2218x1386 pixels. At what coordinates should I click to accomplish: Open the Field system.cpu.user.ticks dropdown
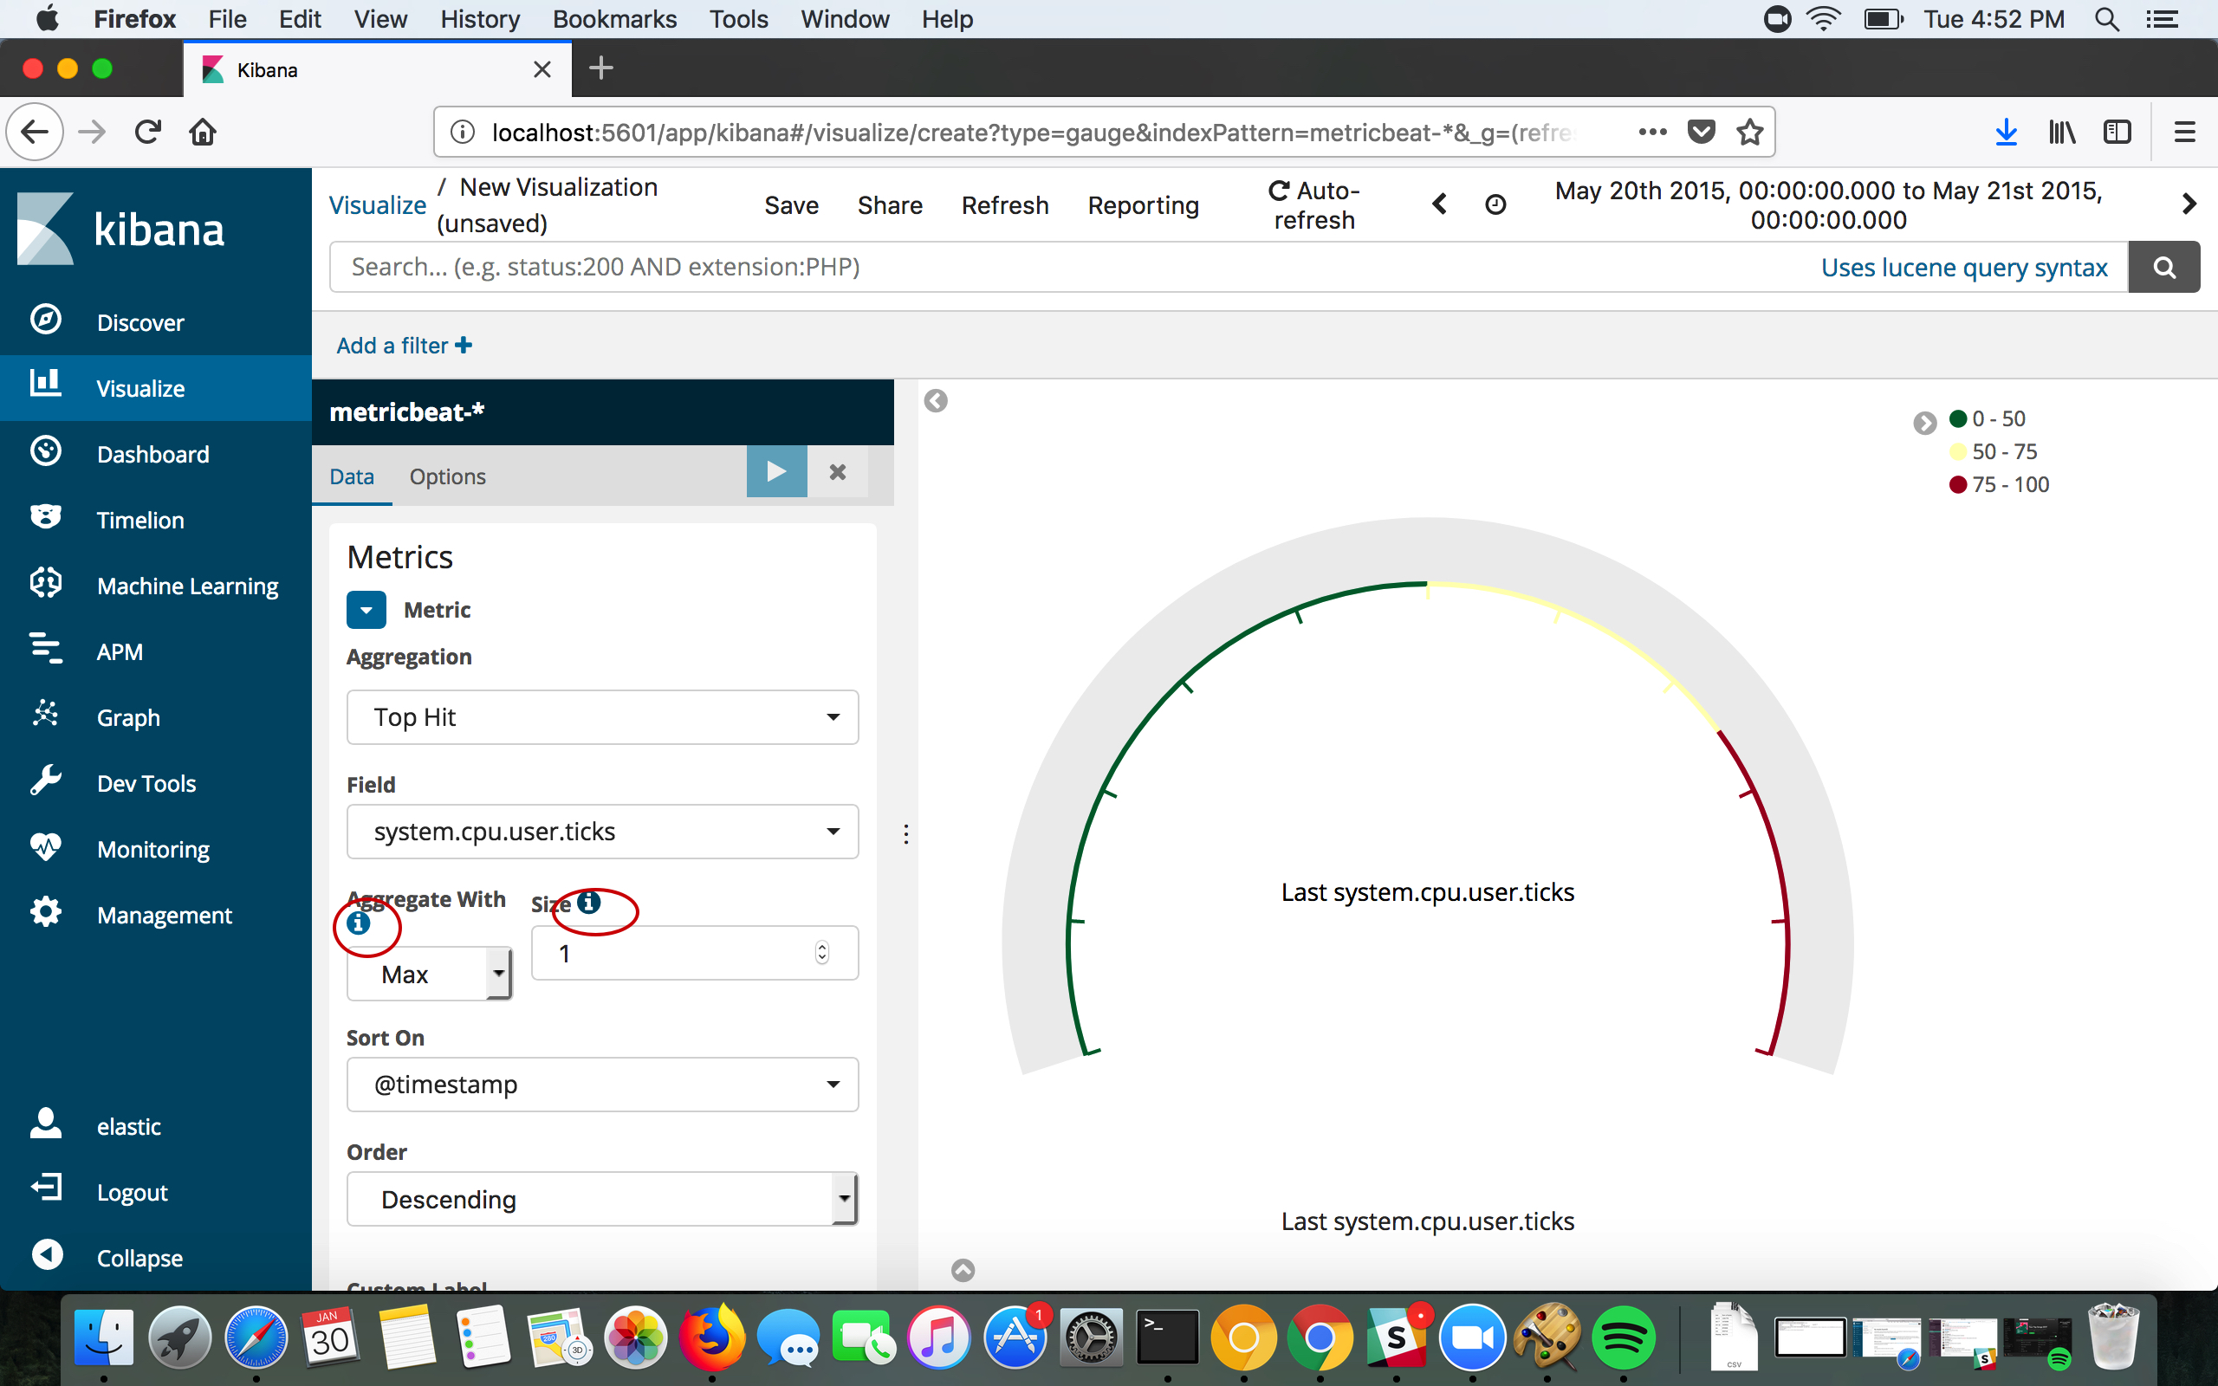pyautogui.click(x=603, y=832)
